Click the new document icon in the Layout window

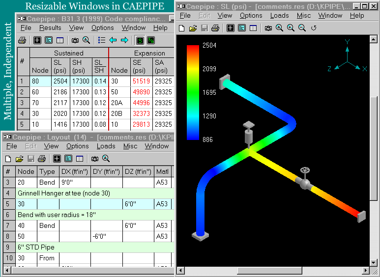point(8,159)
